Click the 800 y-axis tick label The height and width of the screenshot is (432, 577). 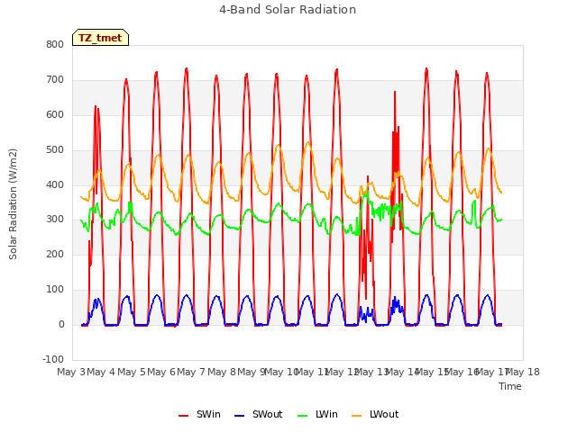[55, 44]
